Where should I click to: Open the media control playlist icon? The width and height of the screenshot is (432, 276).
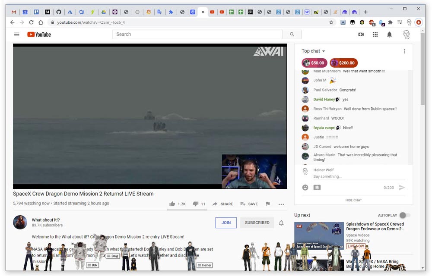click(400, 22)
